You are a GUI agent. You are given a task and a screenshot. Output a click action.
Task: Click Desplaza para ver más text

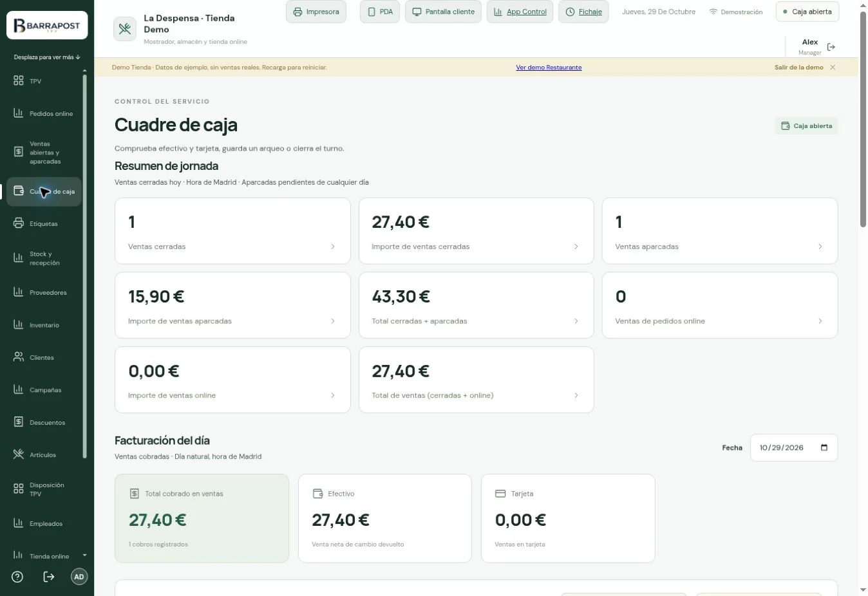[x=47, y=57]
